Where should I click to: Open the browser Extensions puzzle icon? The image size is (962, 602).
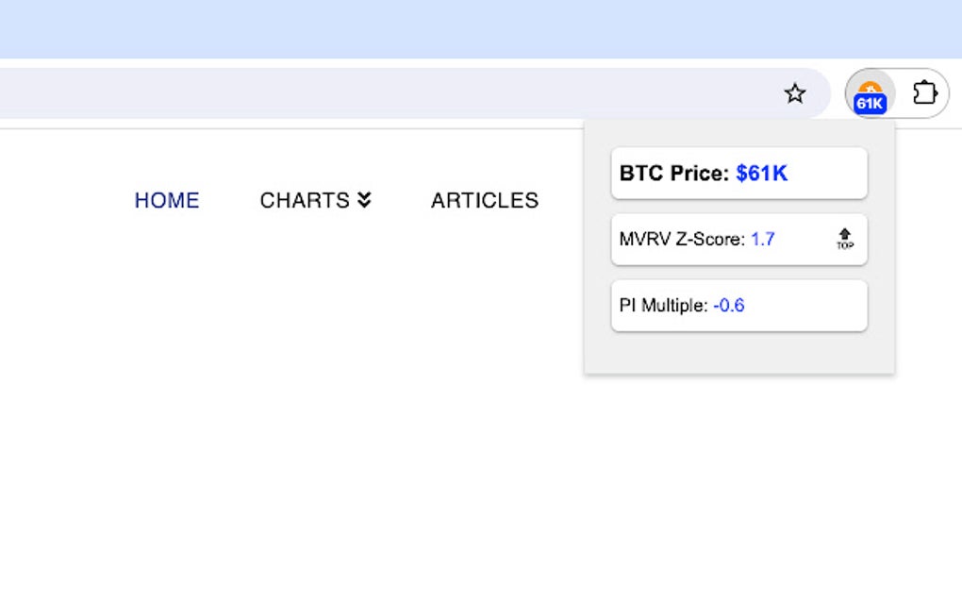click(924, 93)
